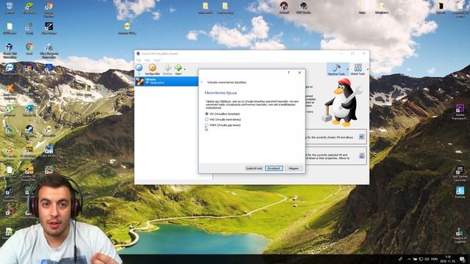Open the Windows notification center icon

[x=463, y=259]
